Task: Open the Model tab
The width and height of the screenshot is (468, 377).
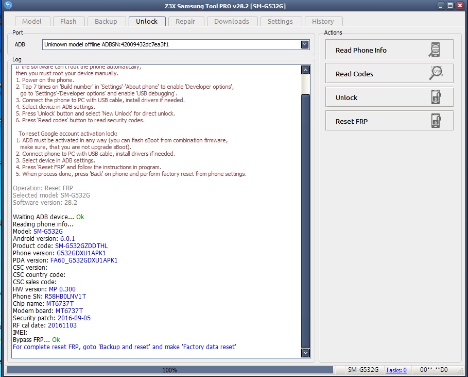Action: point(32,21)
